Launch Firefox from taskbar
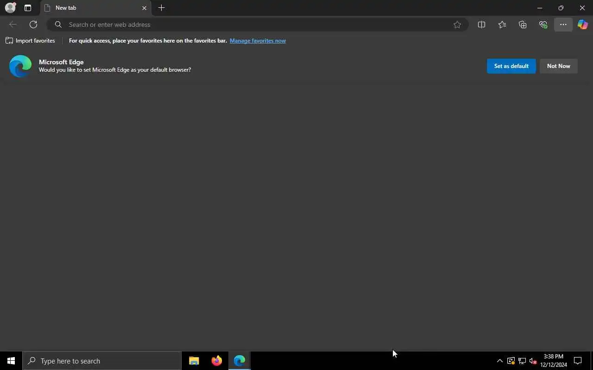 click(x=217, y=361)
